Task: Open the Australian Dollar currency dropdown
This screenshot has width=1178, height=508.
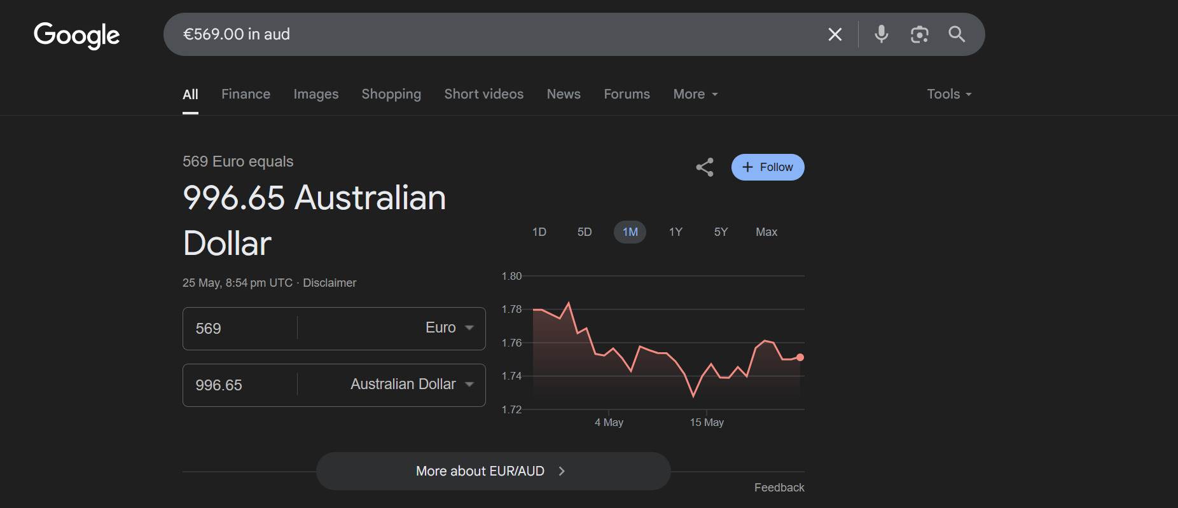Action: pyautogui.click(x=412, y=385)
